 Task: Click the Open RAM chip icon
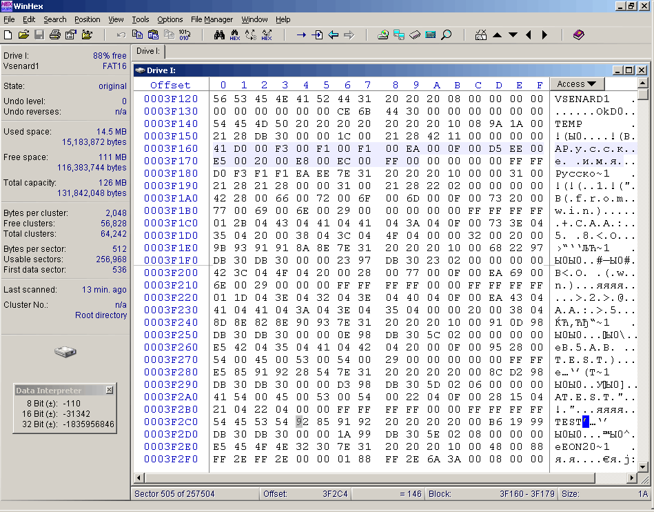coord(415,35)
